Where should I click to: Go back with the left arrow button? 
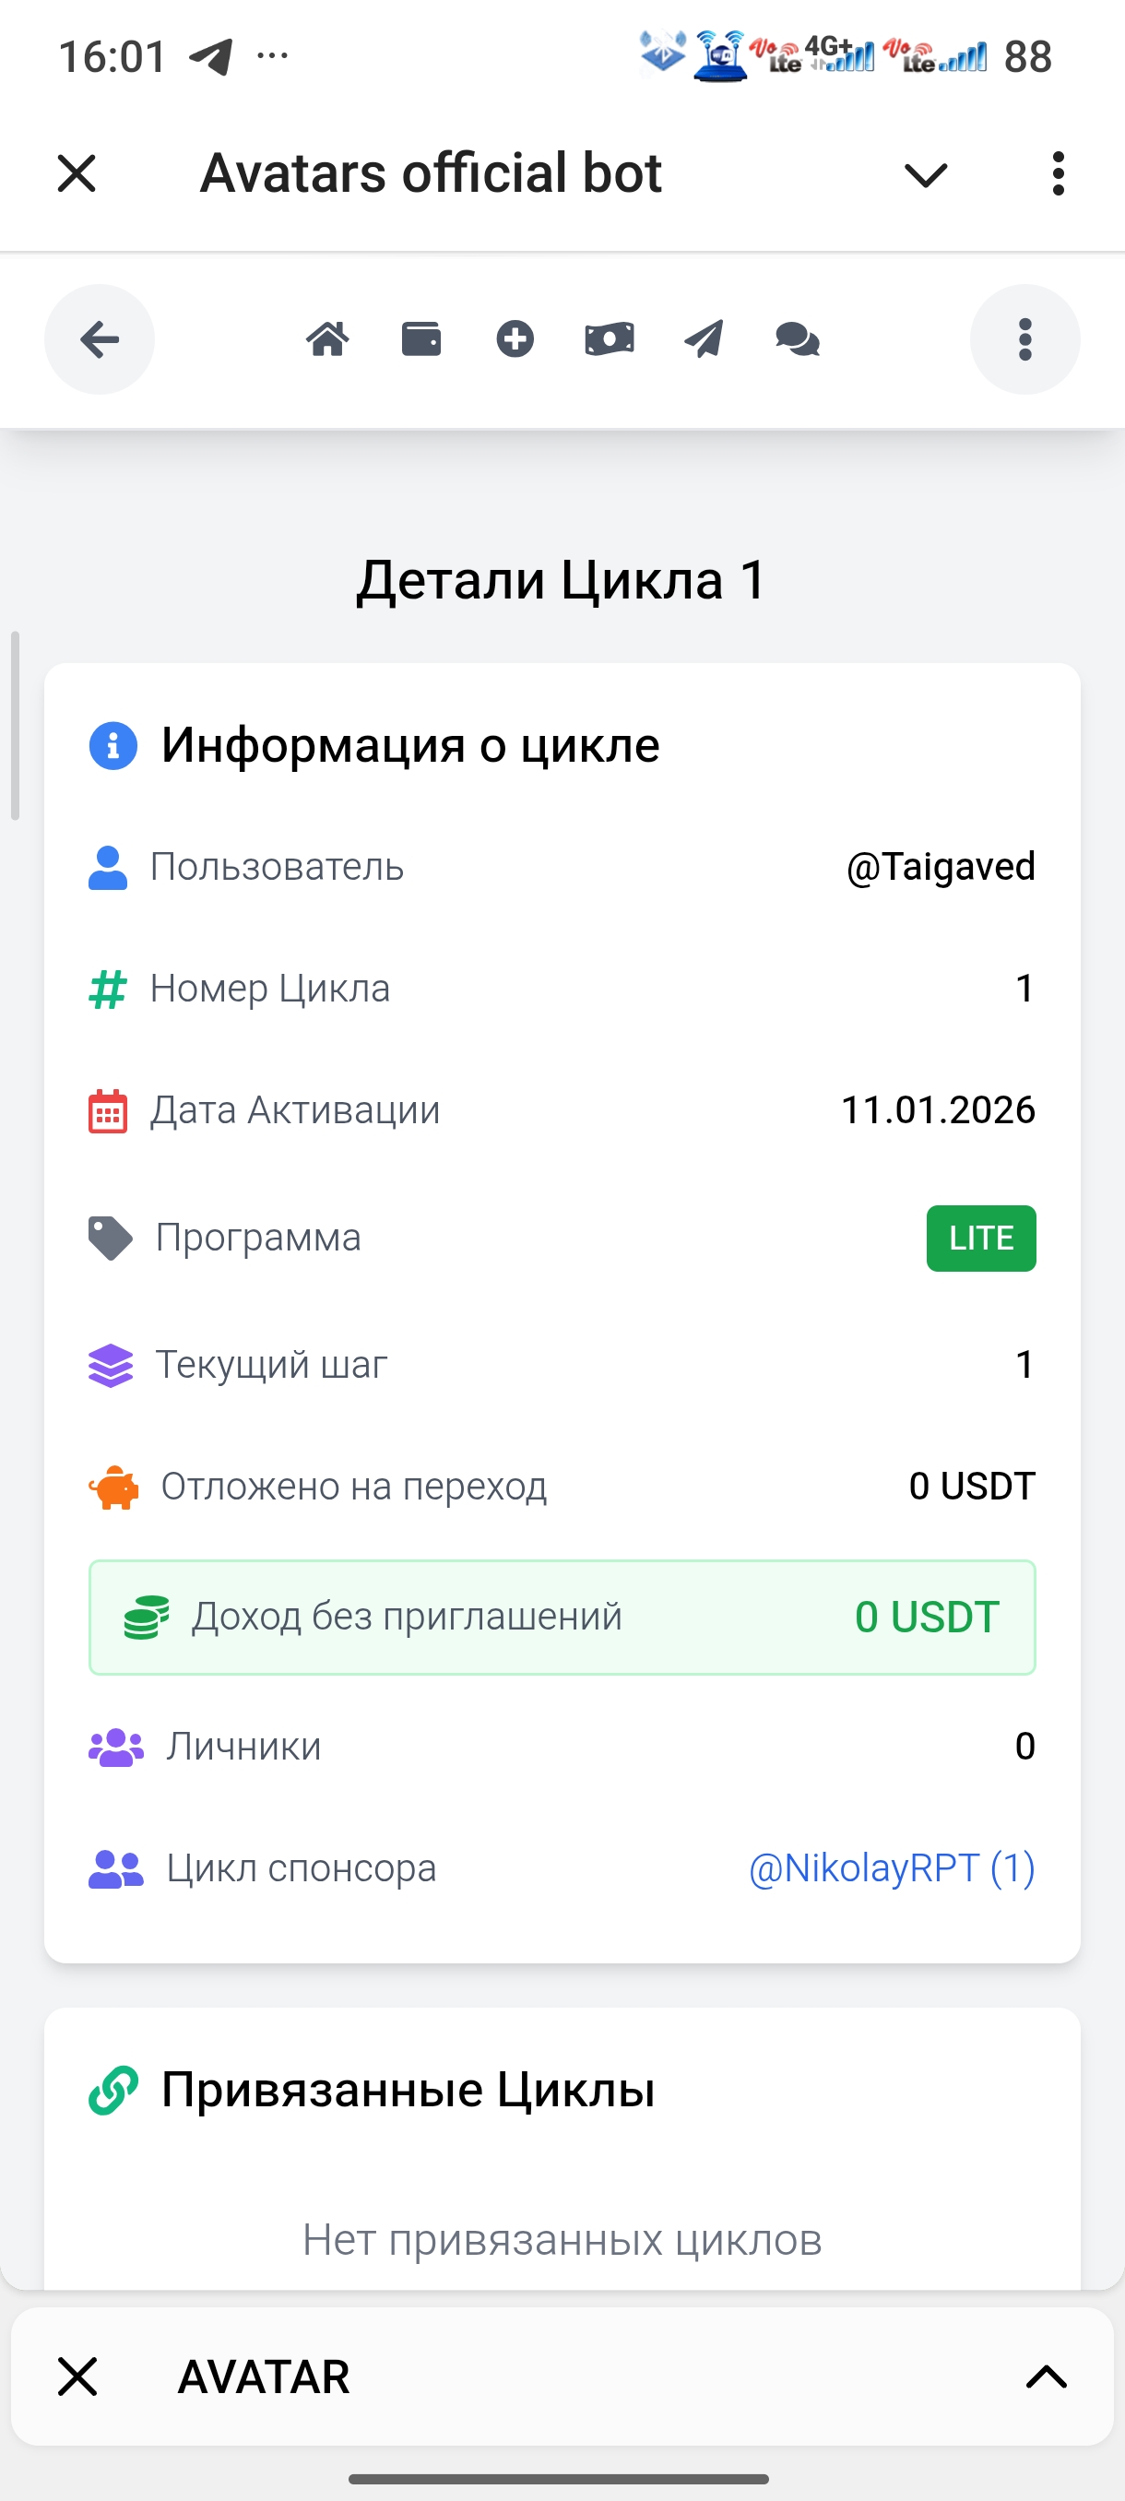(99, 339)
